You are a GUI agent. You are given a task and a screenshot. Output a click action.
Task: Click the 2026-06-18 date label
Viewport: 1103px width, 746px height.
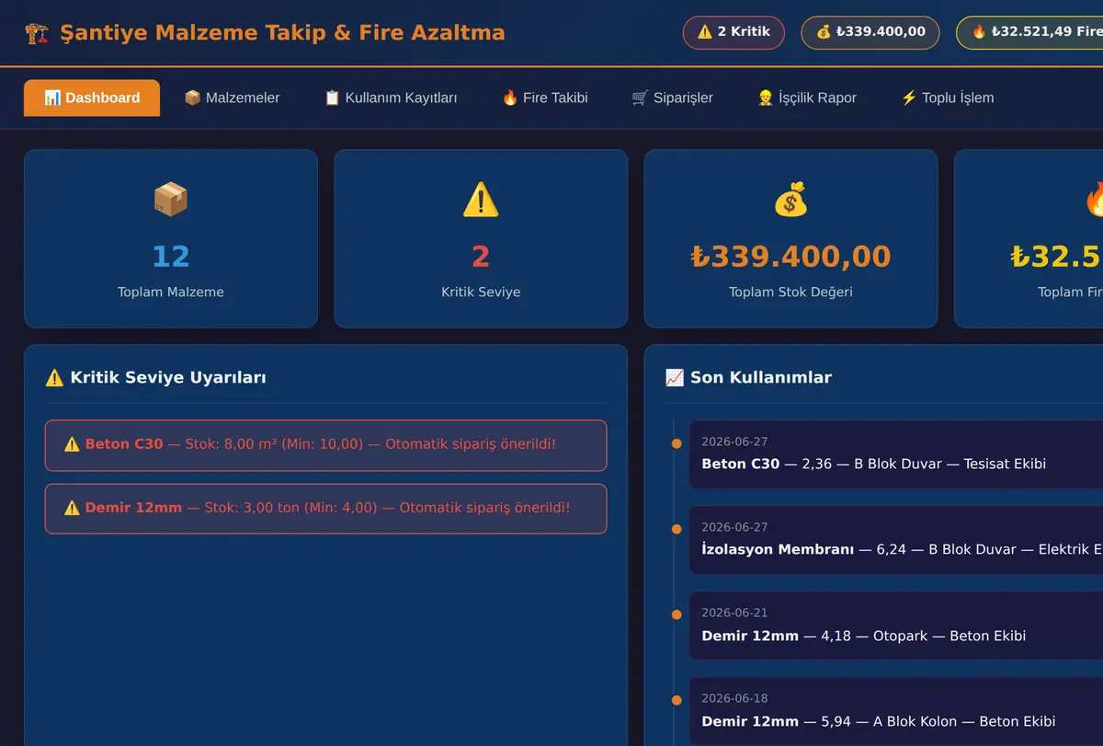tap(734, 698)
